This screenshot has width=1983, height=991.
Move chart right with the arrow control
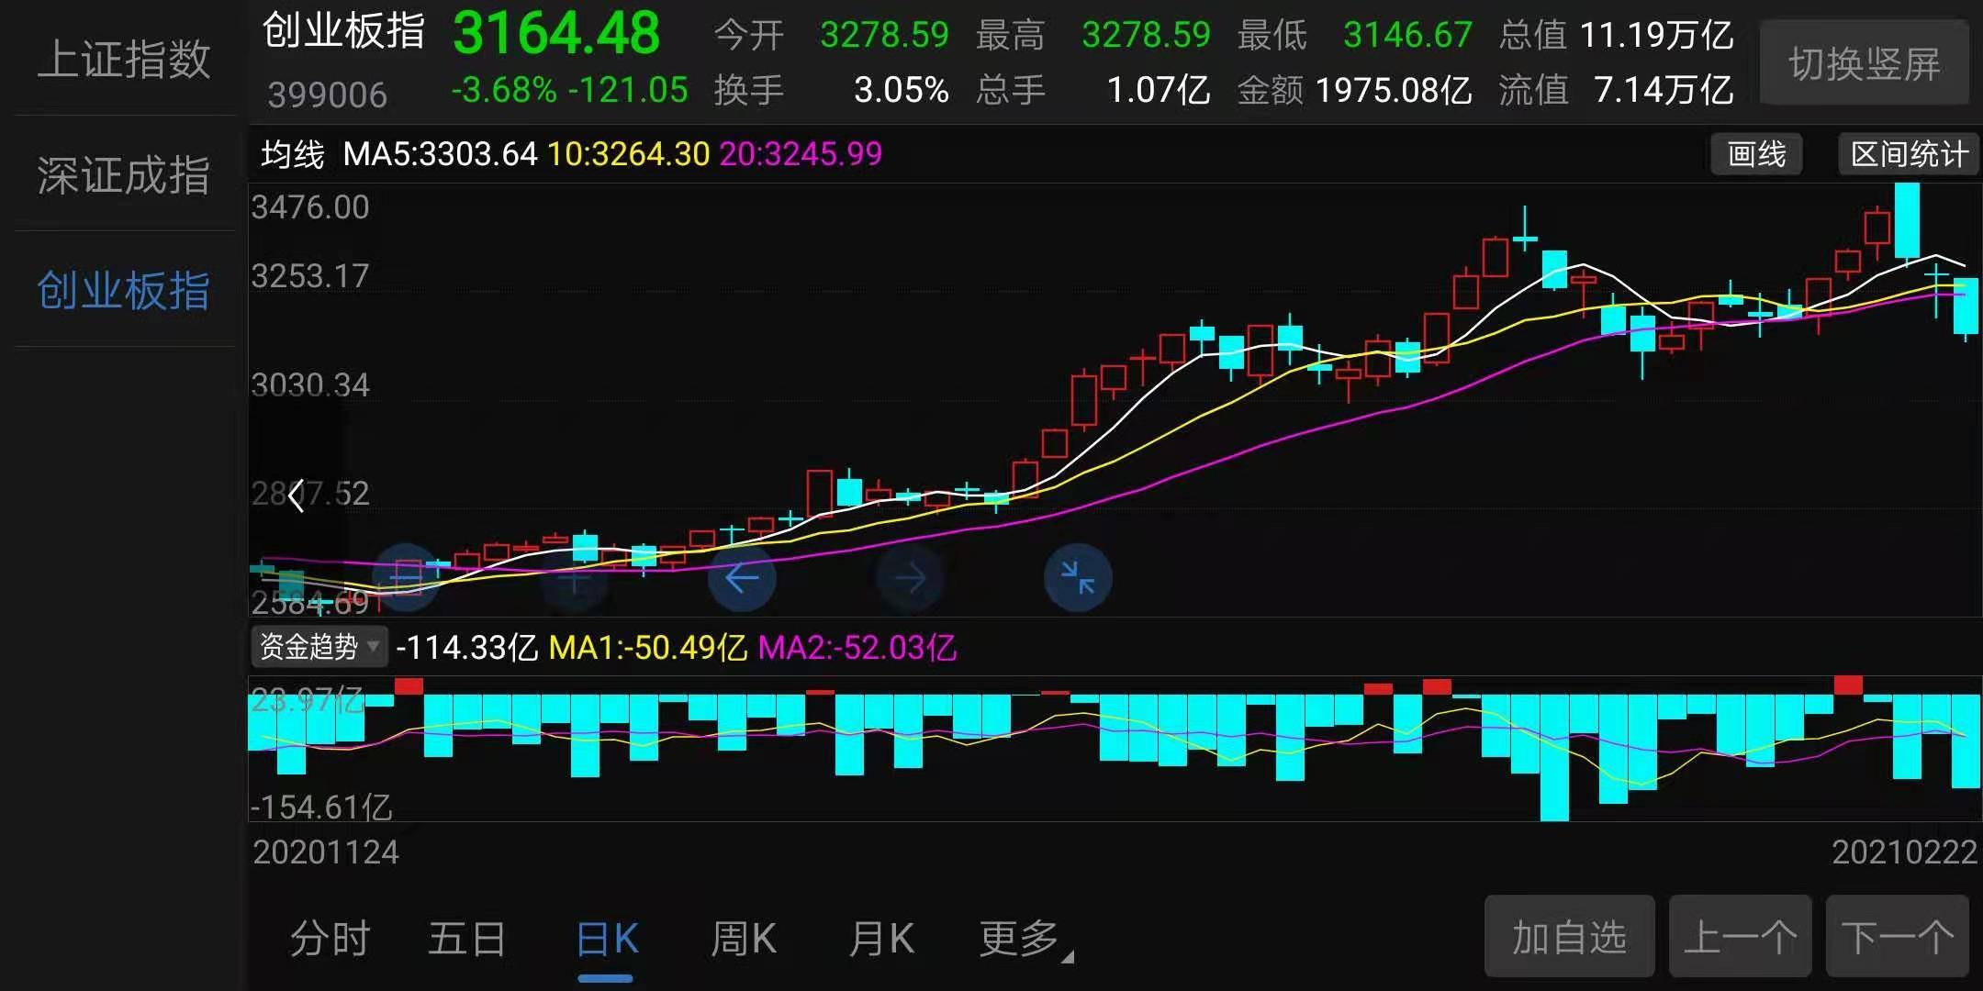[910, 578]
